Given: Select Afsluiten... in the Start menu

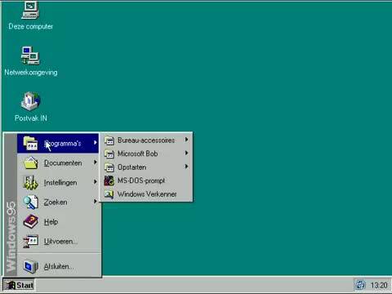Looking at the screenshot, I should tap(58, 266).
